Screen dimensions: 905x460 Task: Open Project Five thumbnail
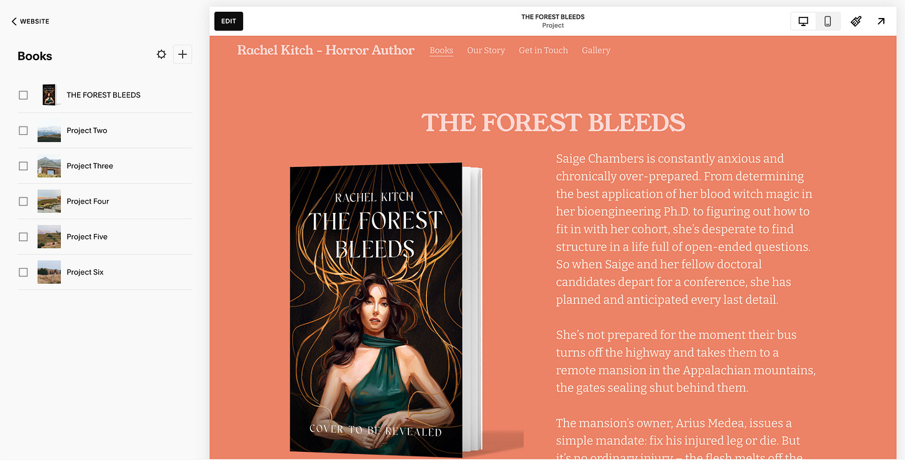(x=49, y=237)
